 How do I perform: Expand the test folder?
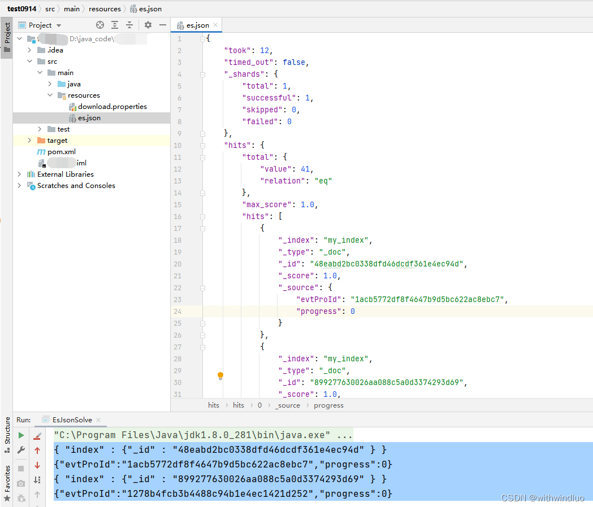[x=40, y=129]
